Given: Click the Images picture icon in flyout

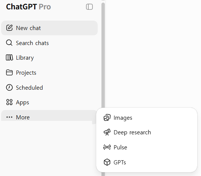Looking at the screenshot, I should click(107, 117).
